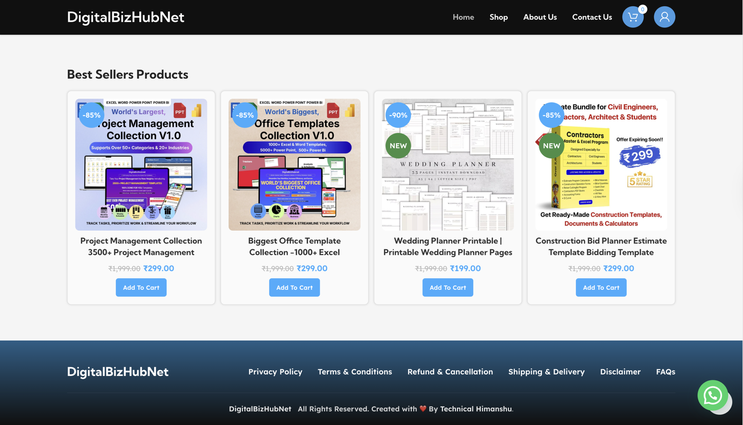Image resolution: width=743 pixels, height=425 pixels.
Task: Open the Shop menu item
Action: [x=498, y=17]
